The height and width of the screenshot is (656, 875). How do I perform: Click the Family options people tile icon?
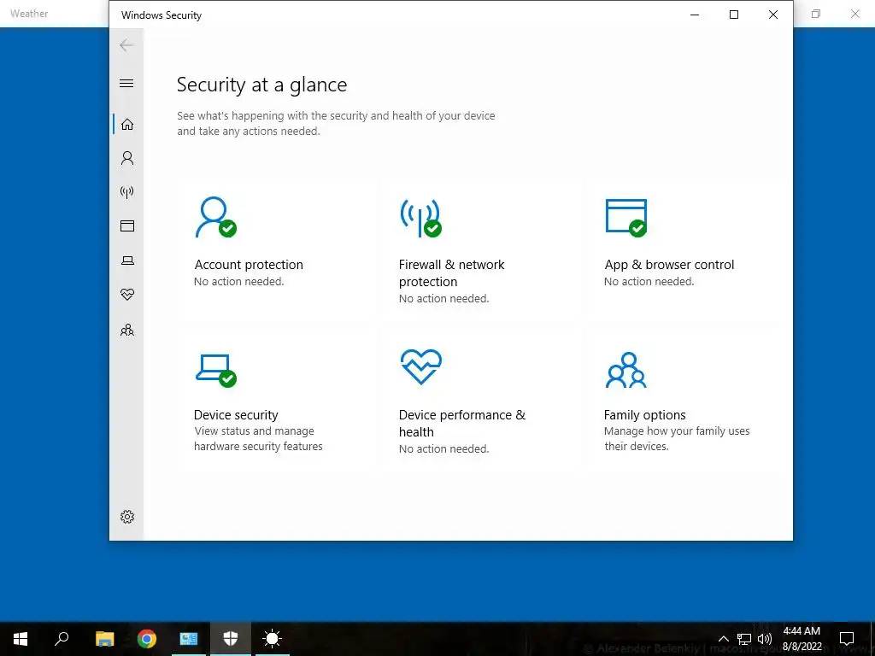626,370
